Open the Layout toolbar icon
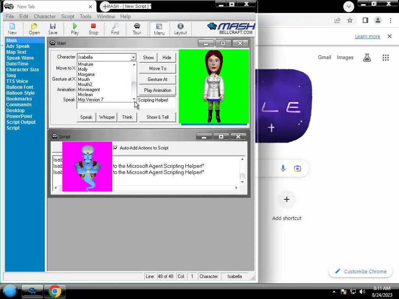This screenshot has width=399, height=299. point(180,29)
